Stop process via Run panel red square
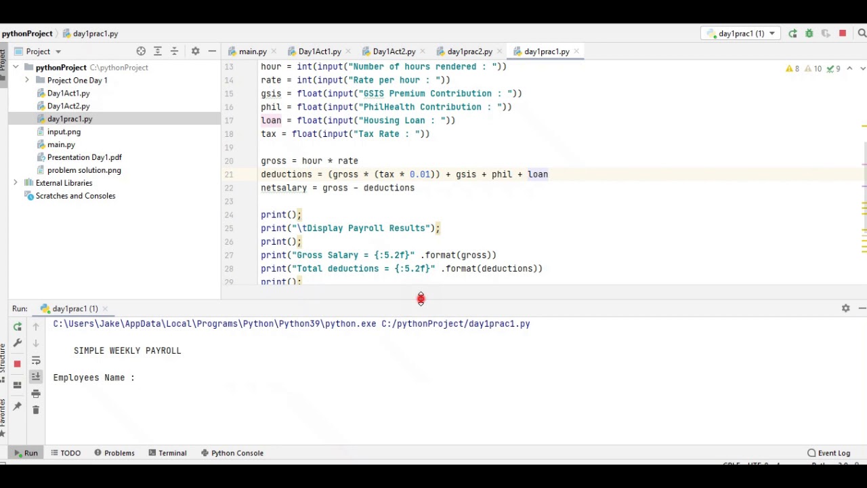Screen dimensions: 867x488 pos(18,364)
